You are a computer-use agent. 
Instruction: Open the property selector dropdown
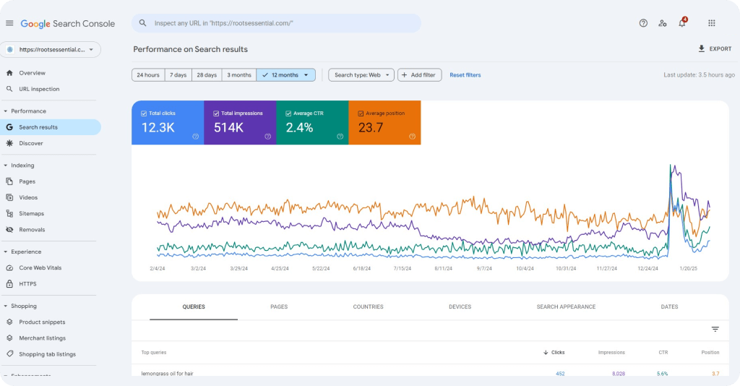tap(51, 50)
